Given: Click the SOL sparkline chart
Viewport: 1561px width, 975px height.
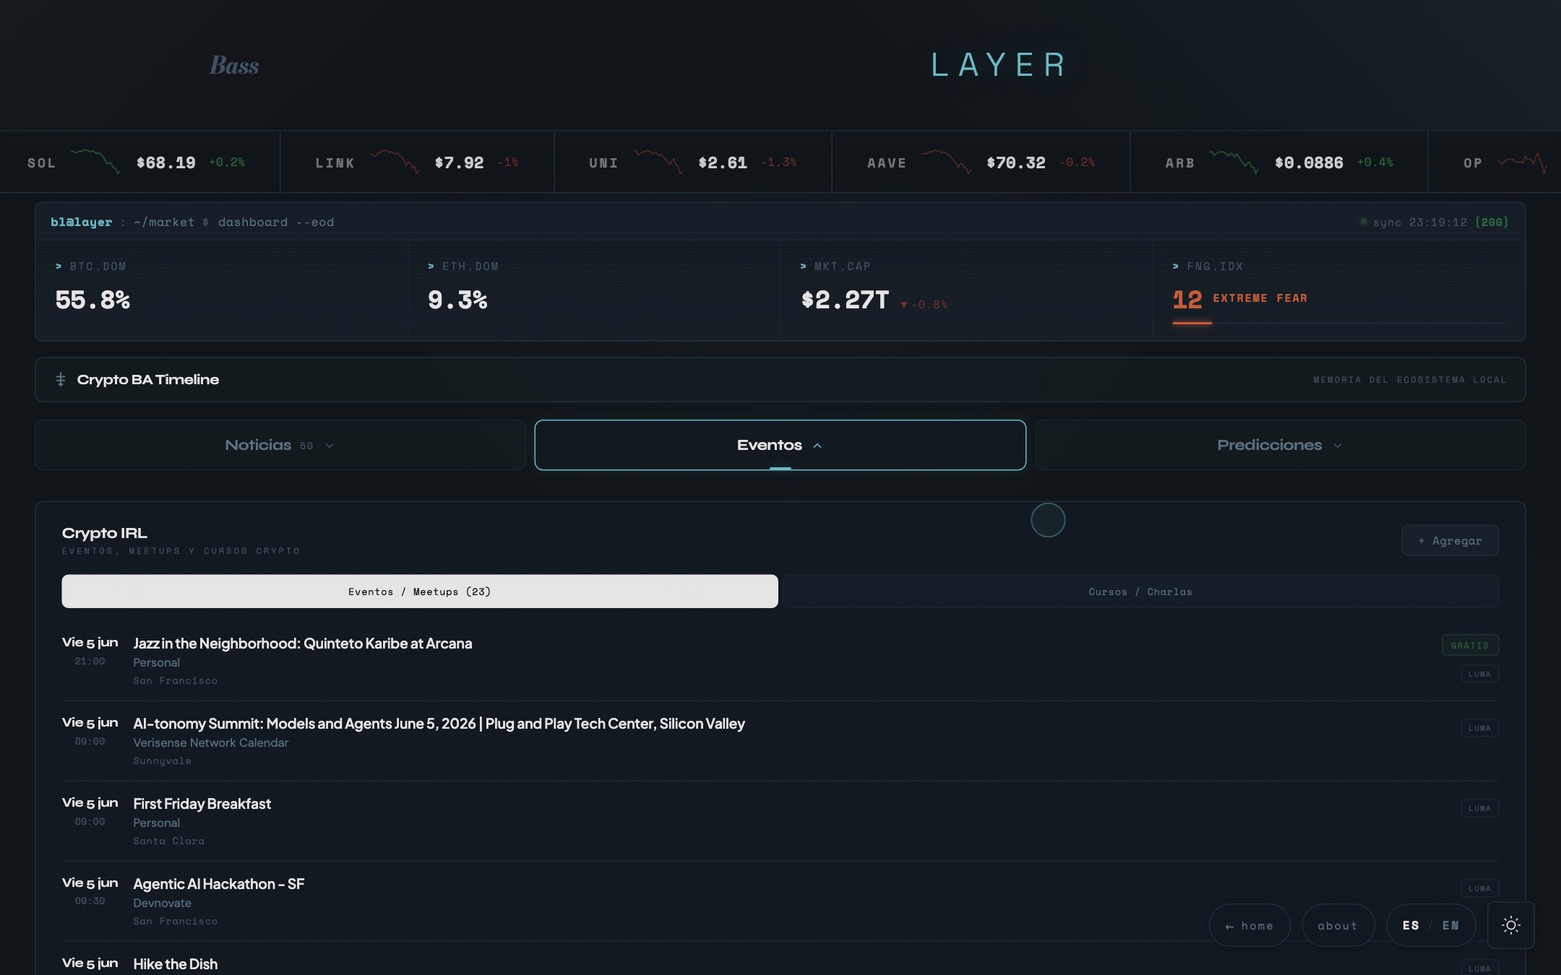Looking at the screenshot, I should pyautogui.click(x=95, y=161).
